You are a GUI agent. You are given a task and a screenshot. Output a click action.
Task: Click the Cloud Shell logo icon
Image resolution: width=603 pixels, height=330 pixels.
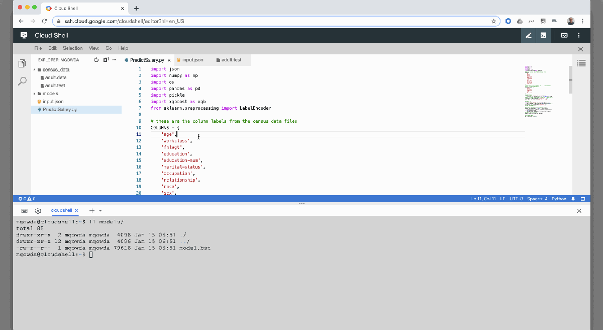24,35
